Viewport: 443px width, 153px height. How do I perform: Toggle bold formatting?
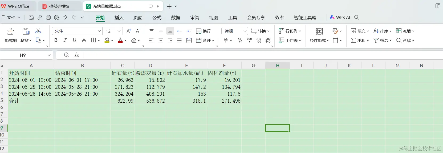[x=56, y=40]
